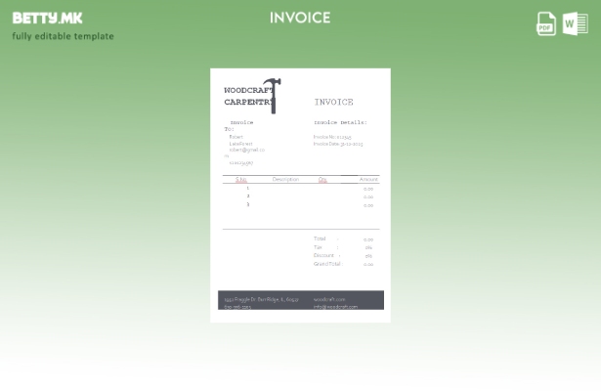Select the Grand Total row label
Viewport: 601px width, 391px height.
tap(326, 264)
